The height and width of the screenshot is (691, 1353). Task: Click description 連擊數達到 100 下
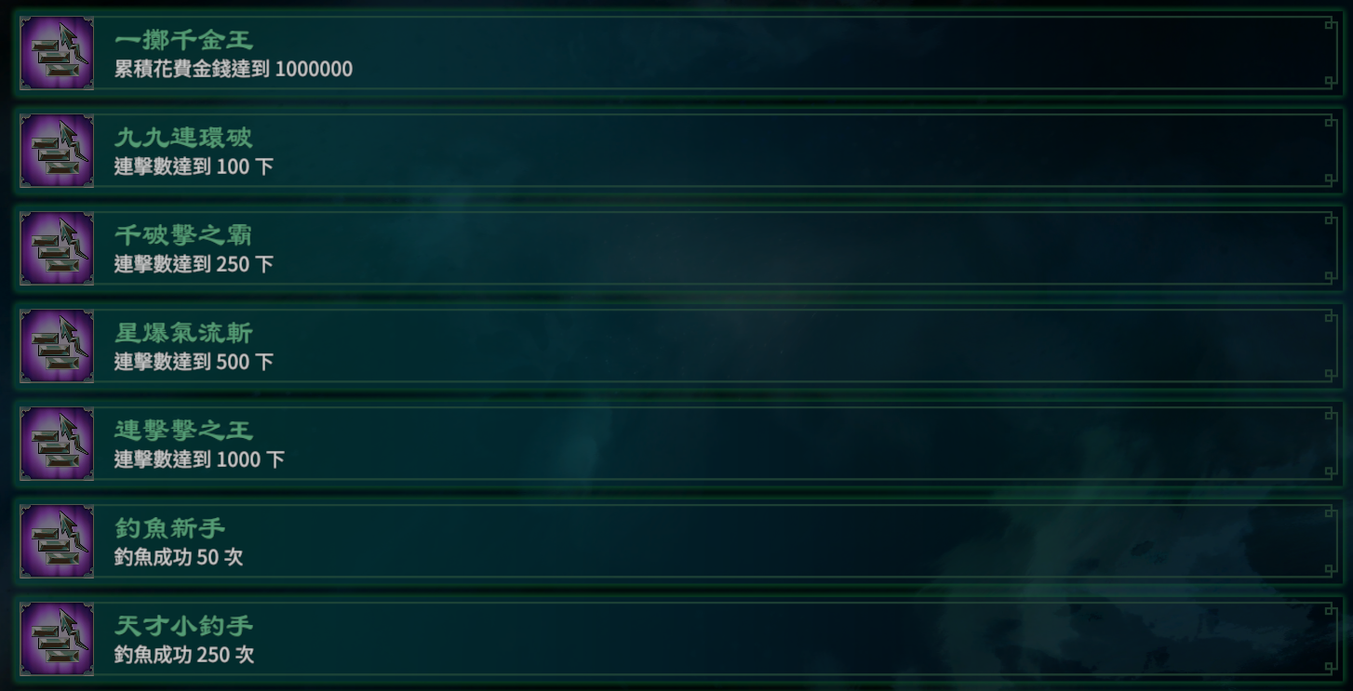pyautogui.click(x=194, y=167)
